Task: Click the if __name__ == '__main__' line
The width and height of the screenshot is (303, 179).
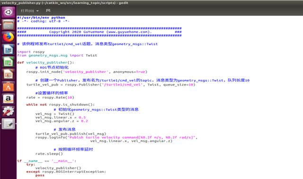Action: [46, 161]
